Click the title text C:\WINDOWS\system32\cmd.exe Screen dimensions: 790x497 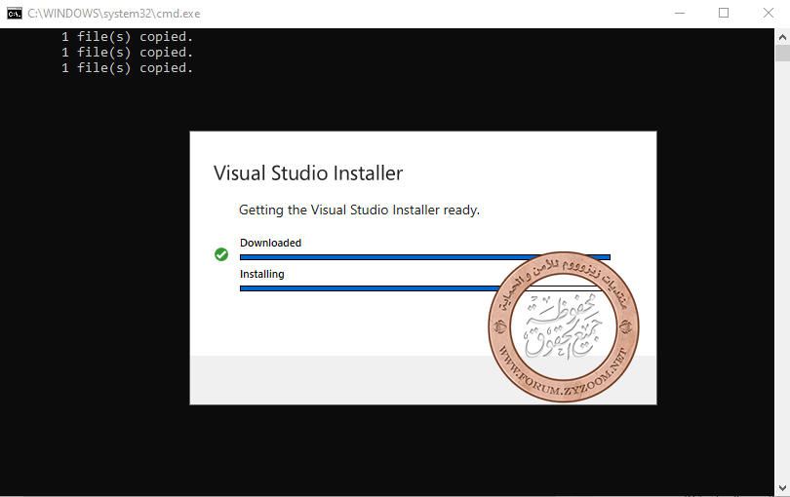tap(114, 14)
